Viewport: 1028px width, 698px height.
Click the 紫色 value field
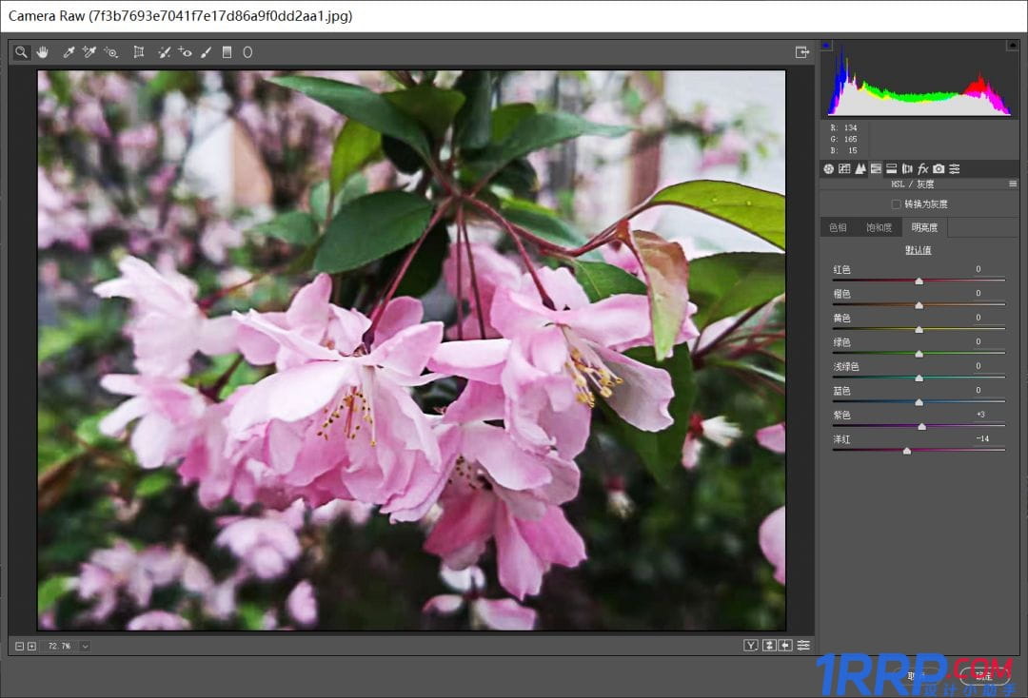tap(980, 415)
